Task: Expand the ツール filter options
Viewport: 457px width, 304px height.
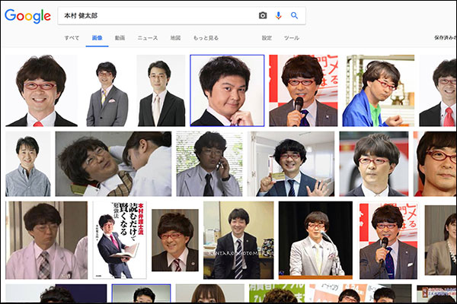Action: pos(291,37)
